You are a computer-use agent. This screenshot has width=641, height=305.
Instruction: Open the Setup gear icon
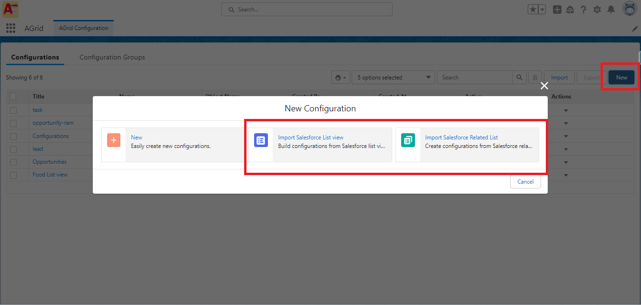(x=597, y=10)
